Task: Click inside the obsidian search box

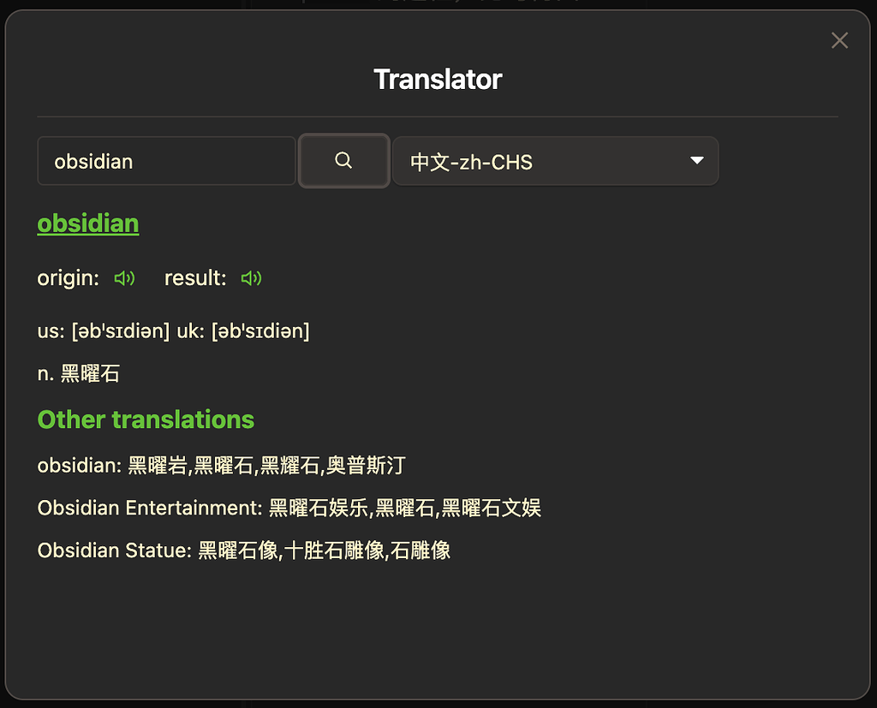Action: (166, 160)
